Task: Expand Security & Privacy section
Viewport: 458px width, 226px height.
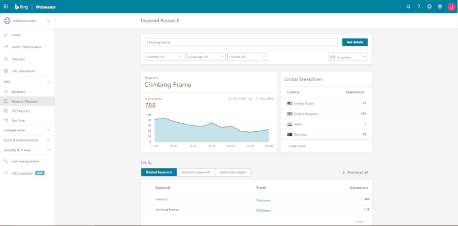Action: click(x=27, y=150)
